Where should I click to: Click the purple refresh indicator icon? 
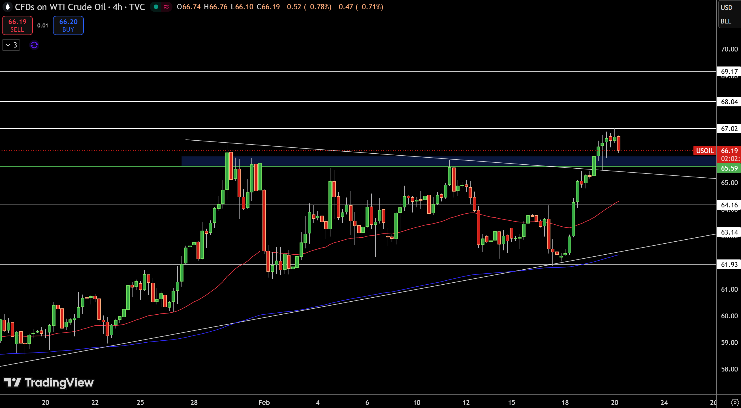tap(34, 45)
